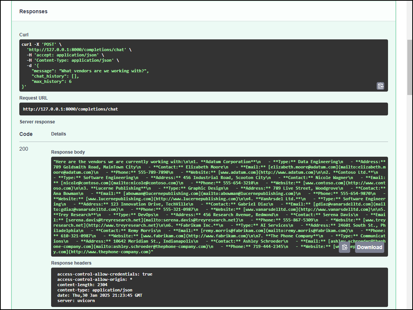The image size is (413, 310).
Task: Click the response body JSON text
Action: point(220,207)
